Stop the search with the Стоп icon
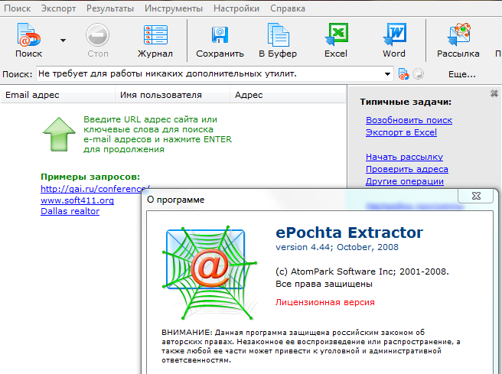 [x=98, y=40]
